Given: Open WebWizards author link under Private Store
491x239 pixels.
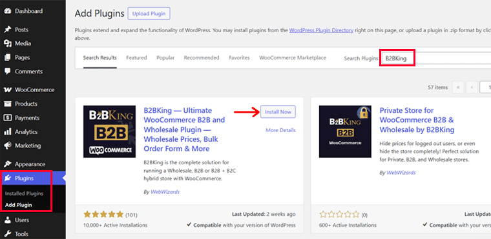Looking at the screenshot, I should (x=401, y=173).
